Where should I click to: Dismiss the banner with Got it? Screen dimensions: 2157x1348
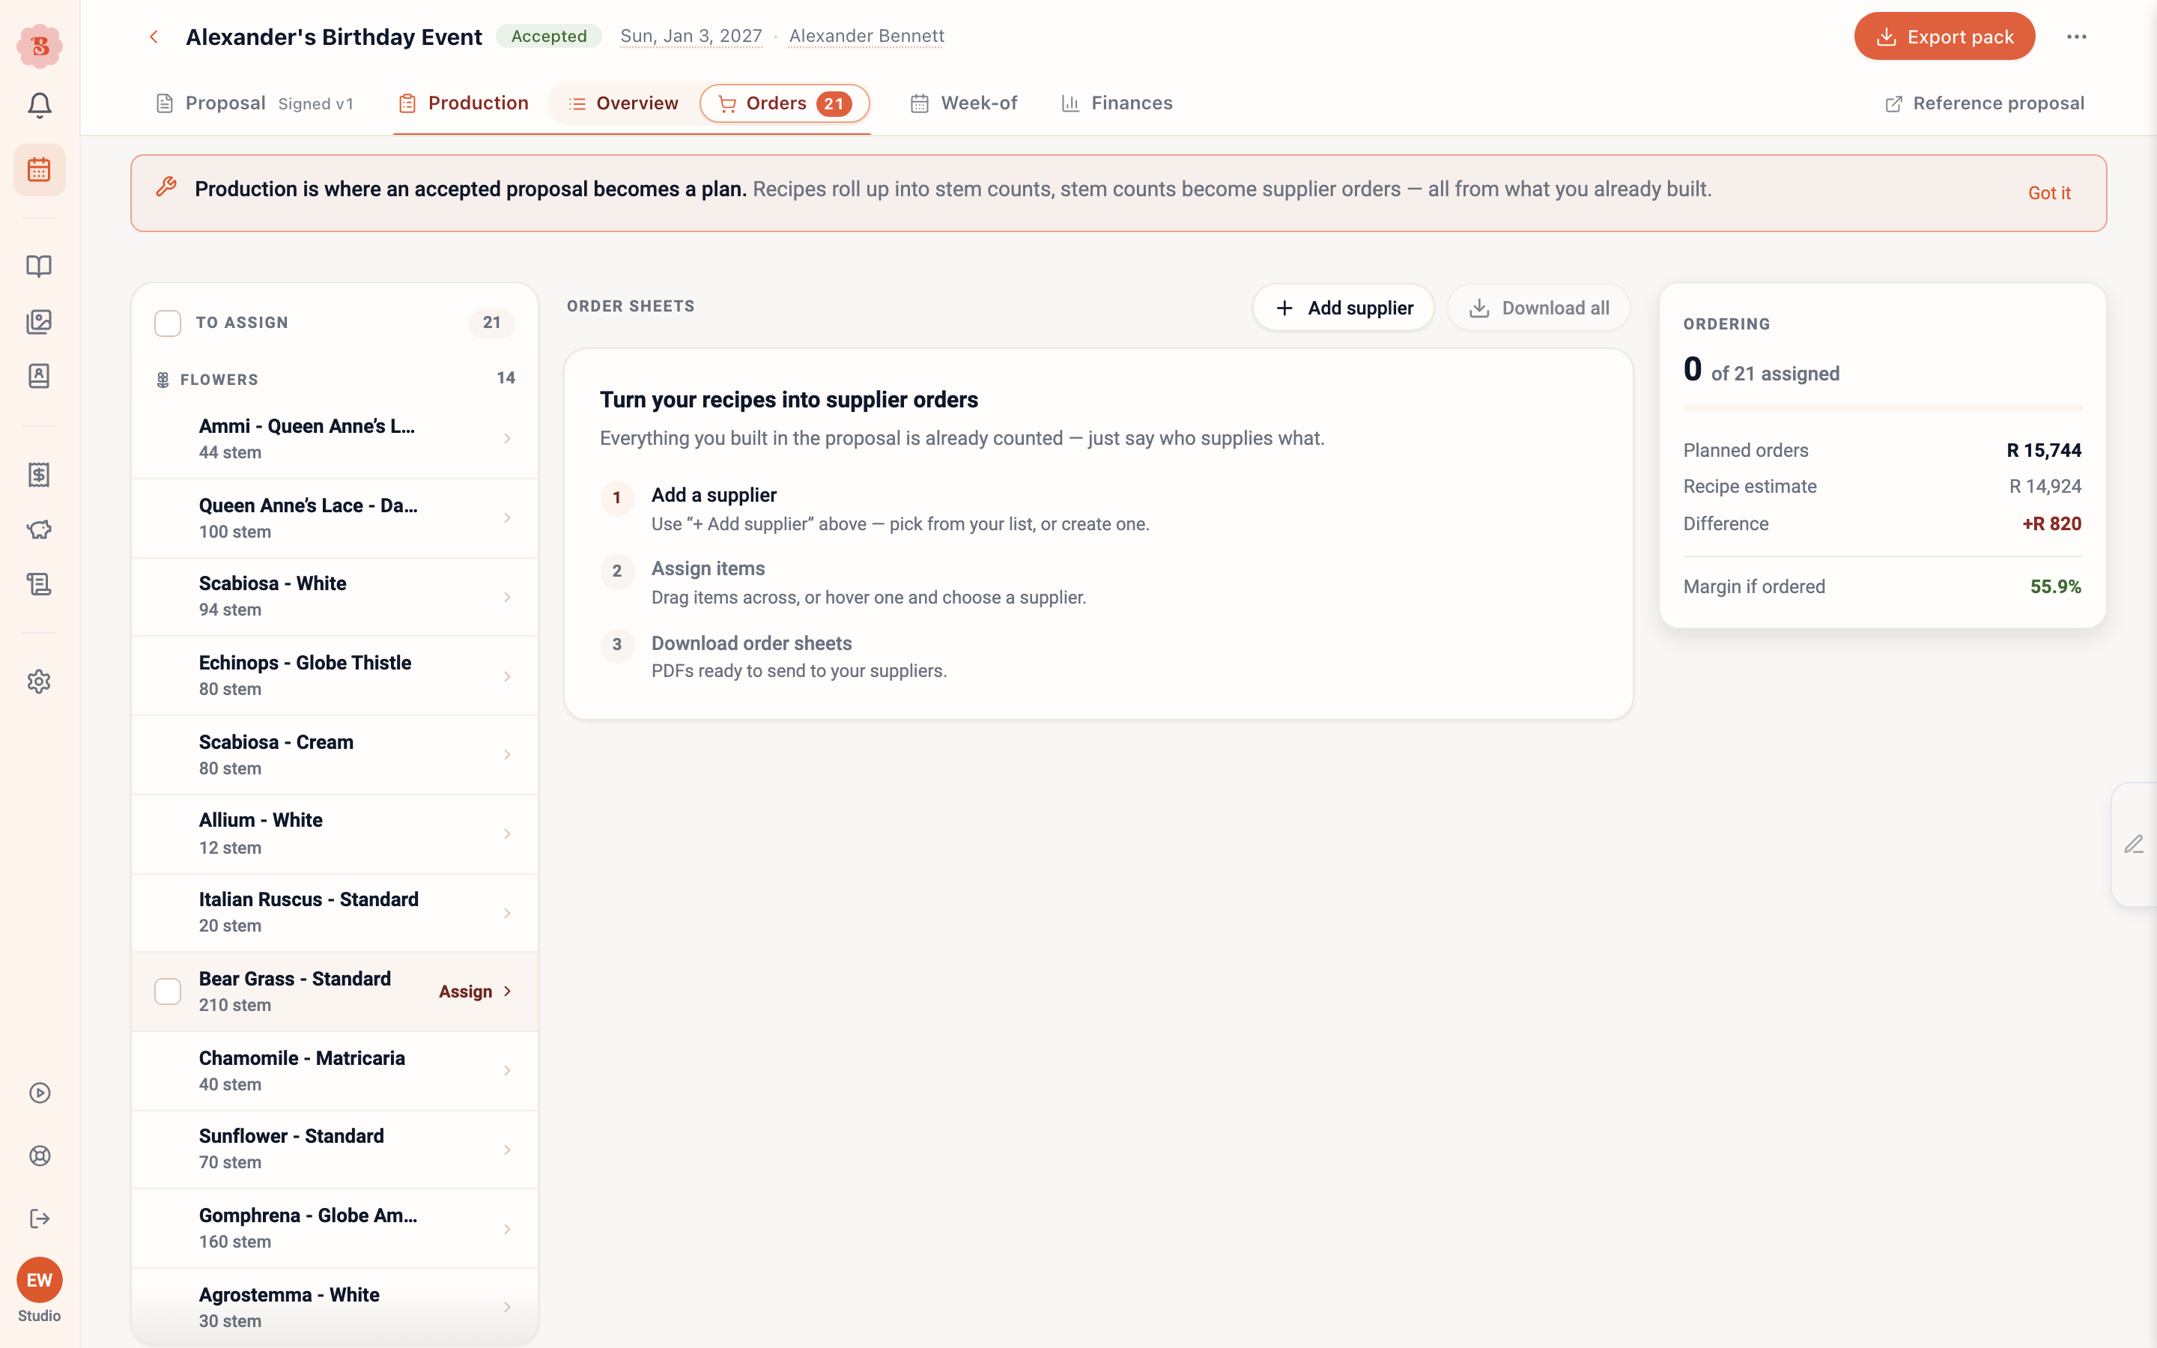[2049, 192]
